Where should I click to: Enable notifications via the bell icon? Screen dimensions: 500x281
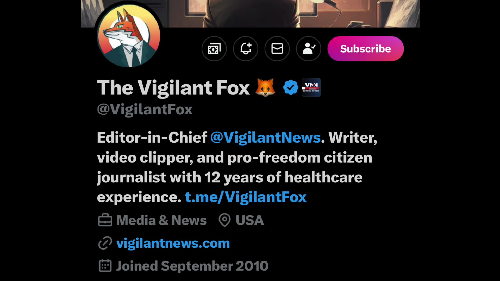click(246, 49)
